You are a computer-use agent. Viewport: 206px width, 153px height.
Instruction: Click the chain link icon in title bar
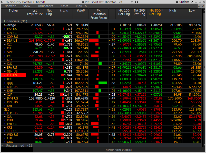click(136, 2)
